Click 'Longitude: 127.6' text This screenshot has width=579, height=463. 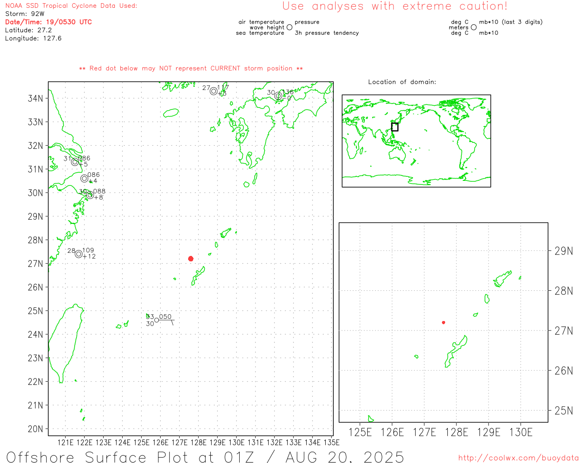[33, 38]
